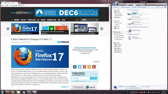Open the Nokia HERE Maps slide thumbnail
The image size is (168, 94).
[85, 29]
